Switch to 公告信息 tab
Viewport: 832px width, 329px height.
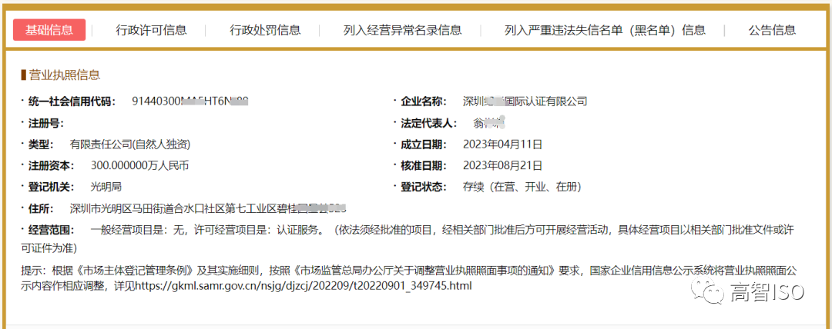tap(772, 30)
